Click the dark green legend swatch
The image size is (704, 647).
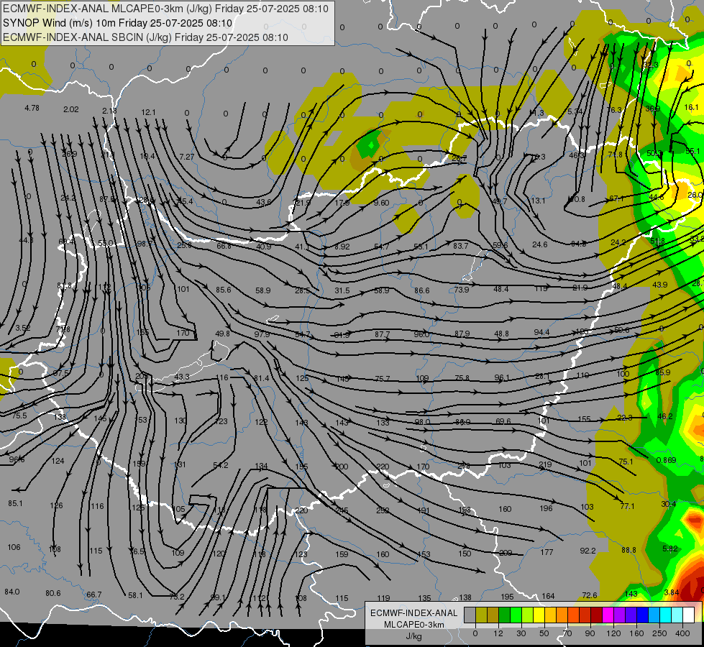[x=505, y=615]
